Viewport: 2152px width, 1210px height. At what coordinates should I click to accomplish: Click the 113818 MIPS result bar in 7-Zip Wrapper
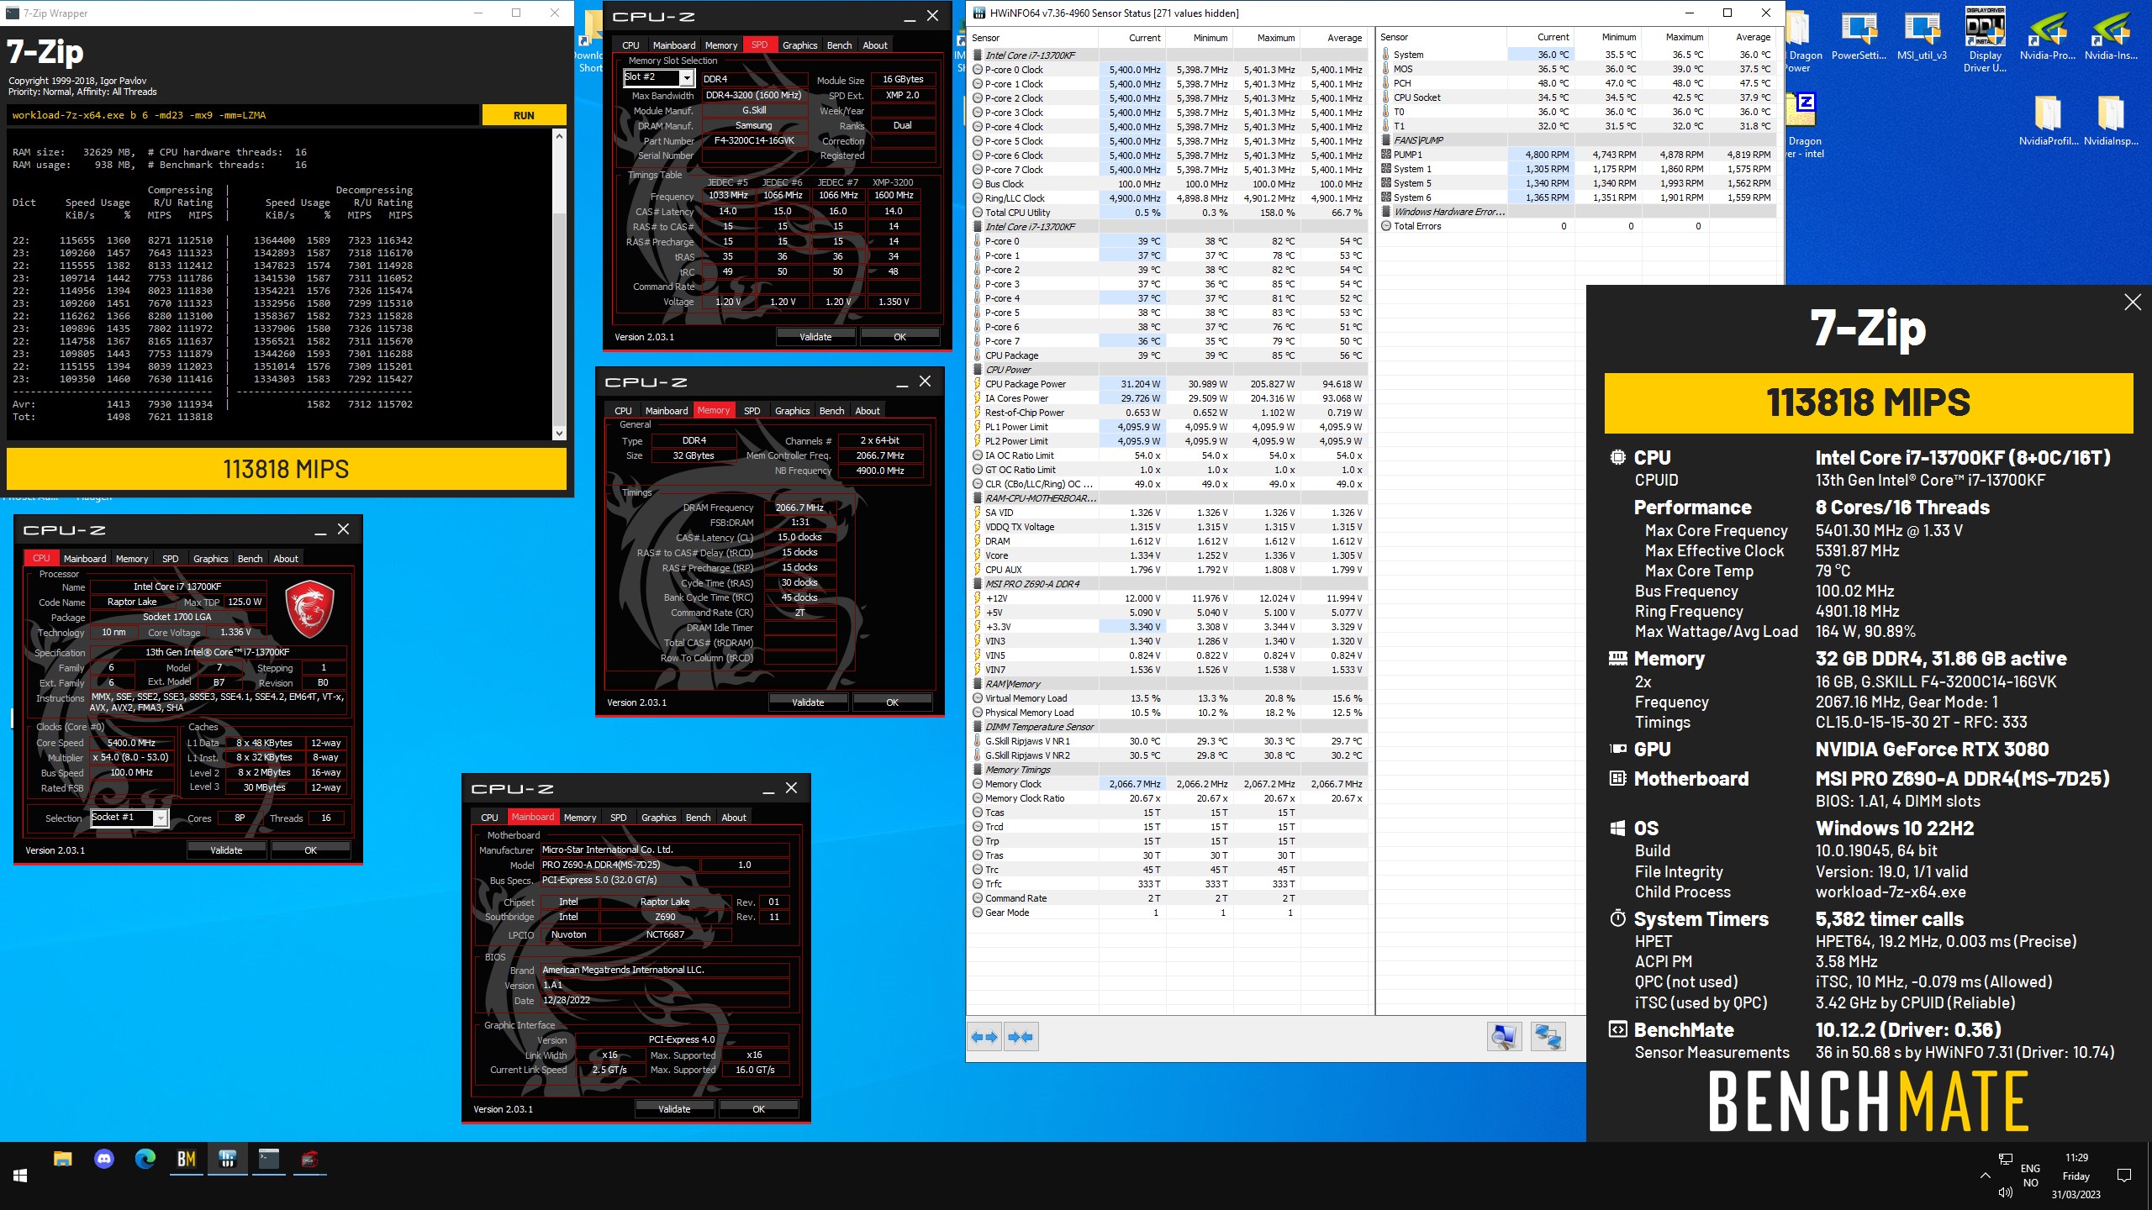tap(286, 469)
